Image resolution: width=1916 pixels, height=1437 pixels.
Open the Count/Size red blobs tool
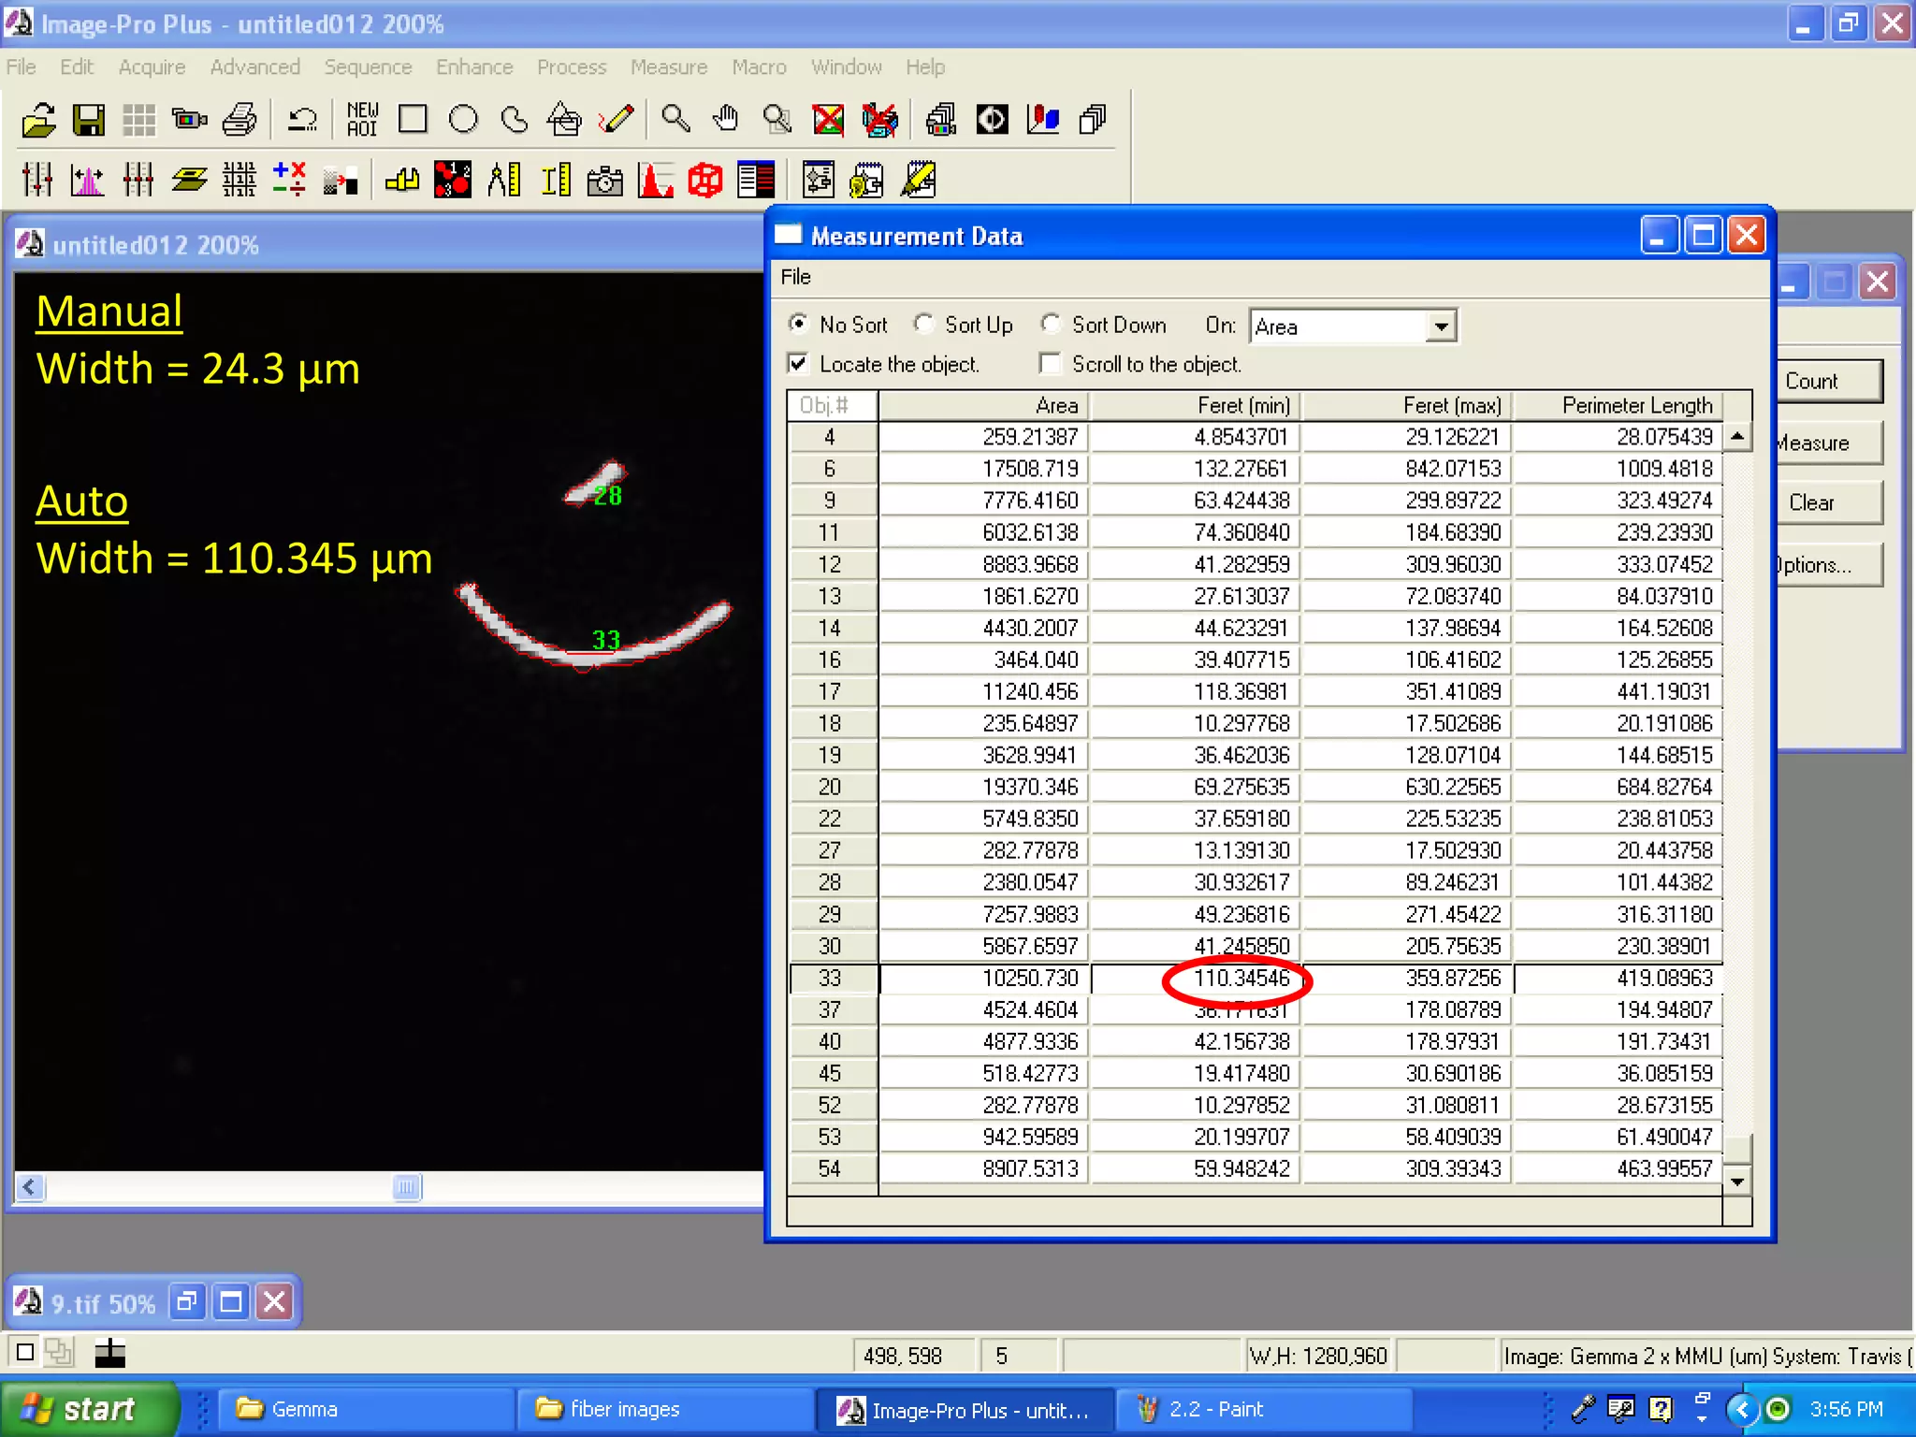coord(453,179)
